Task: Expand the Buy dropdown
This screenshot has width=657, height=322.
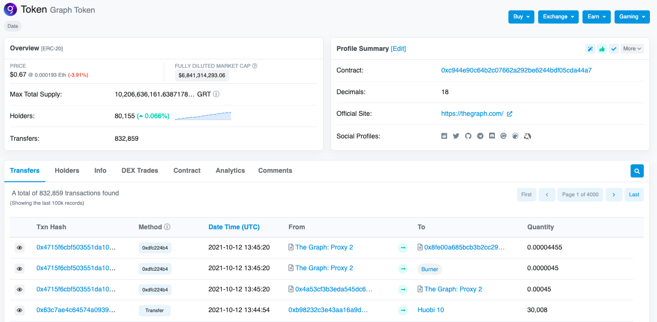Action: pyautogui.click(x=521, y=16)
